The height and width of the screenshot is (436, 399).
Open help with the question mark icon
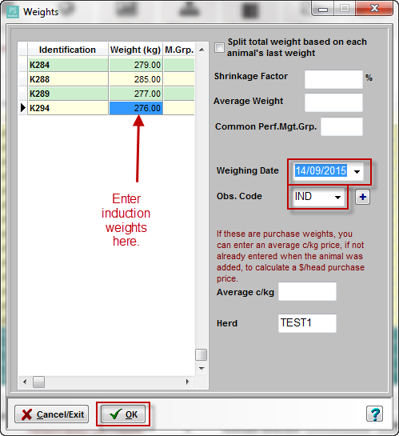pos(374,414)
